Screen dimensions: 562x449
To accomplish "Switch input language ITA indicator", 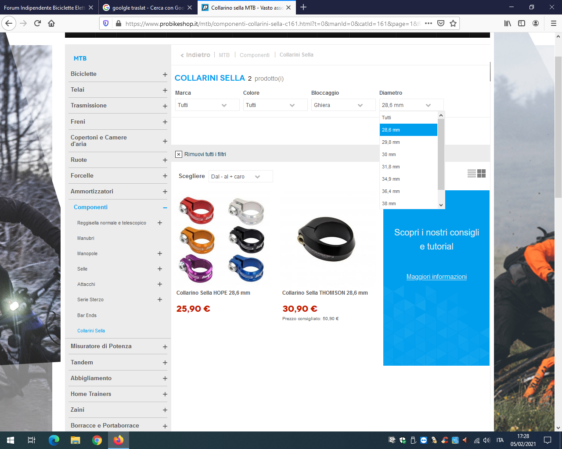I will coord(500,440).
